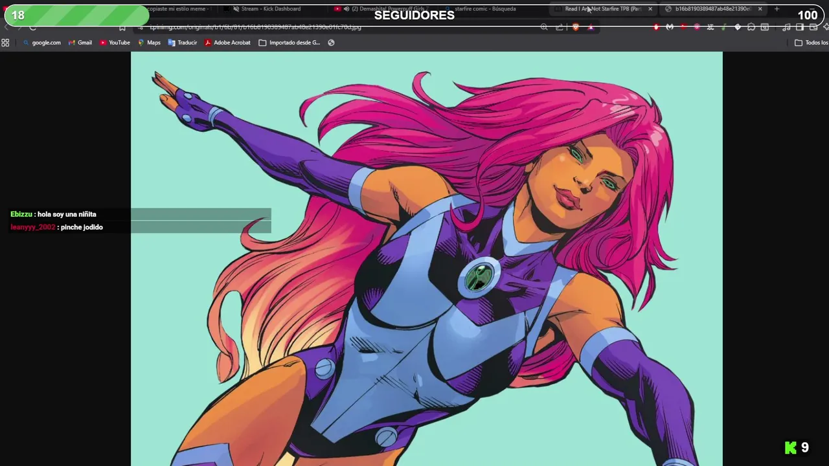829x466 pixels.
Task: Click the white M extension icon
Action: pyautogui.click(x=670, y=27)
